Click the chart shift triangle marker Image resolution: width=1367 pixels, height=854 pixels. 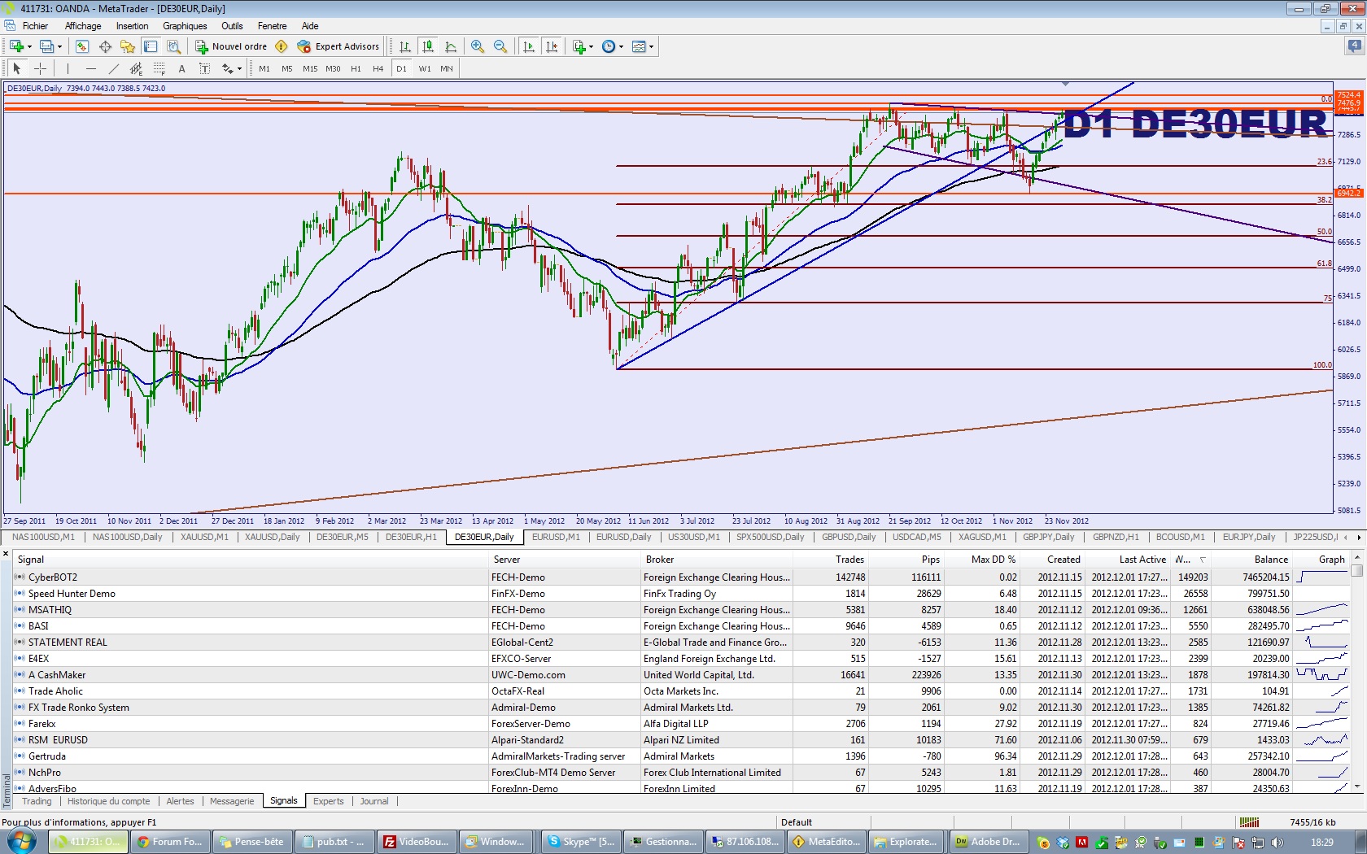[x=1065, y=84]
